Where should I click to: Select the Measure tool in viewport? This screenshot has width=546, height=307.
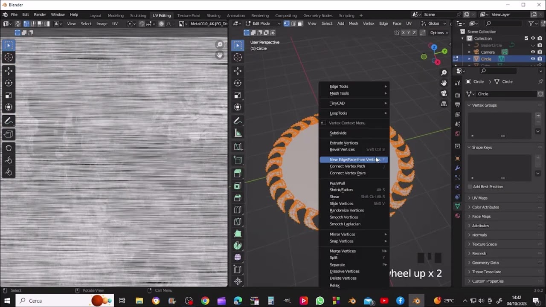238,133
